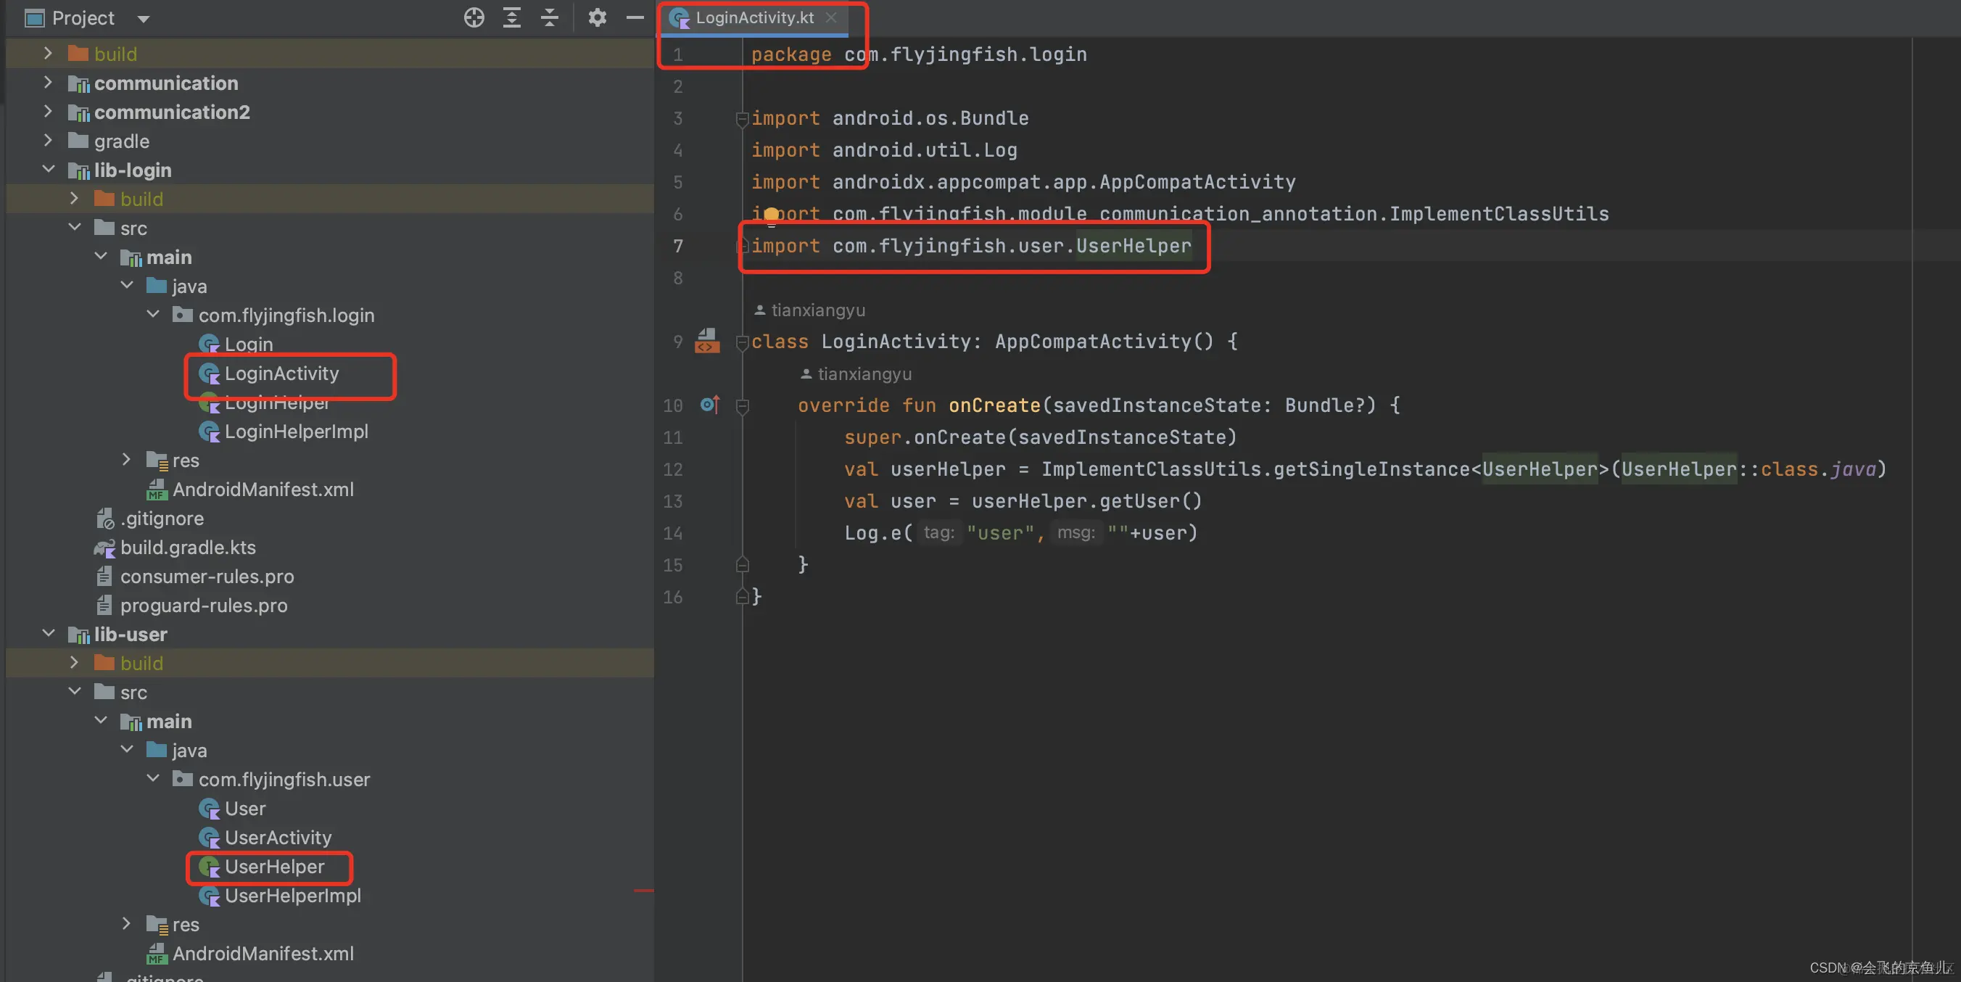Click the override gutter icon on line 10
Image resolution: width=1961 pixels, height=982 pixels.
(x=709, y=405)
